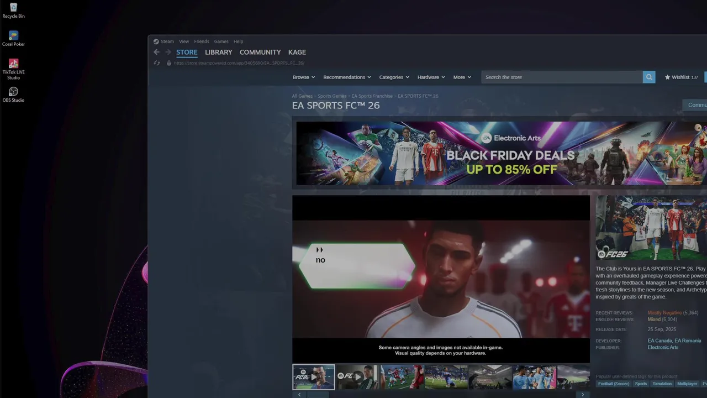Image resolution: width=707 pixels, height=398 pixels.
Task: Reload the page with the refresh icon
Action: (157, 63)
